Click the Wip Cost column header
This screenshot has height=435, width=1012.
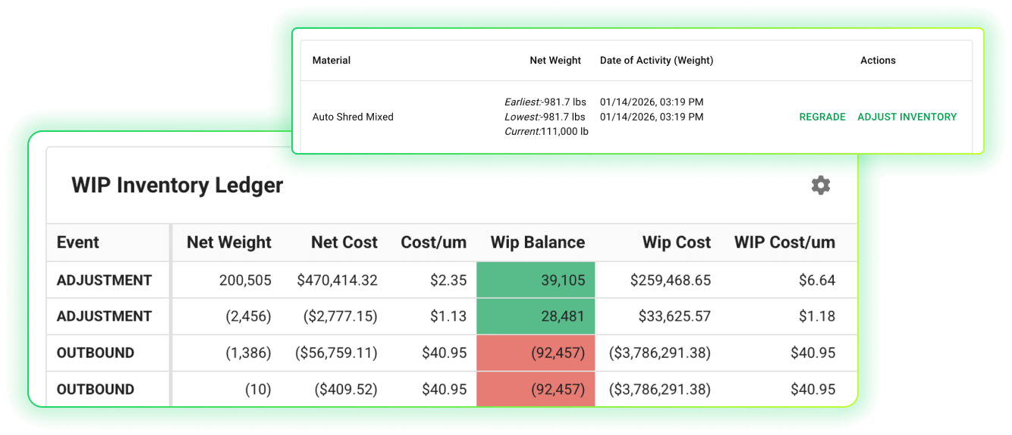676,243
